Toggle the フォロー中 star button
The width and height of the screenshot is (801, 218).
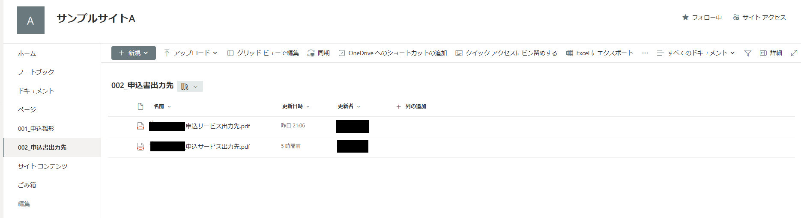pos(702,18)
